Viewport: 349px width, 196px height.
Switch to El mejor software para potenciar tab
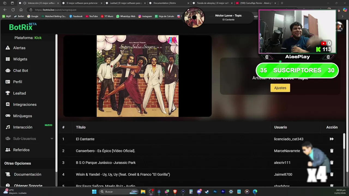pos(82,3)
